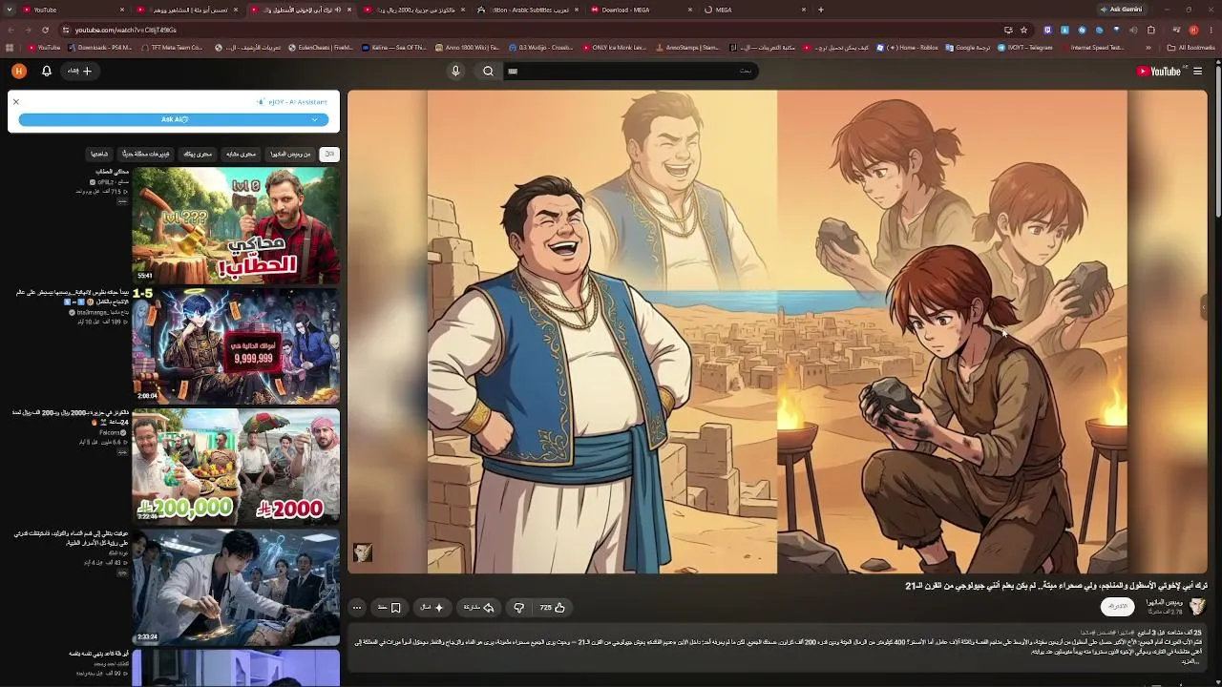Click the YouTube logo to go home
The height and width of the screenshot is (687, 1222).
point(1159,71)
